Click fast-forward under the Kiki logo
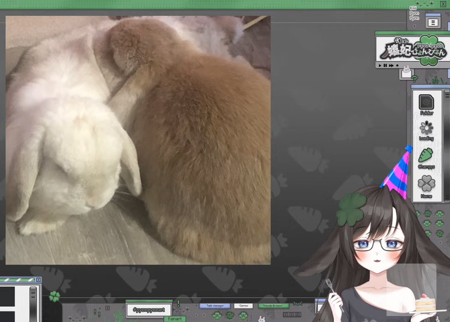This screenshot has width=450, height=322. pyautogui.click(x=391, y=66)
